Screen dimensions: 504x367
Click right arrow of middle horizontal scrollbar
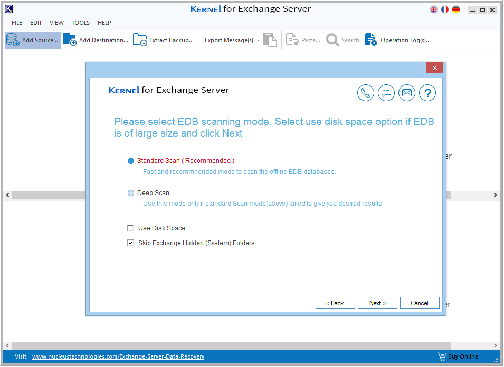click(x=496, y=195)
